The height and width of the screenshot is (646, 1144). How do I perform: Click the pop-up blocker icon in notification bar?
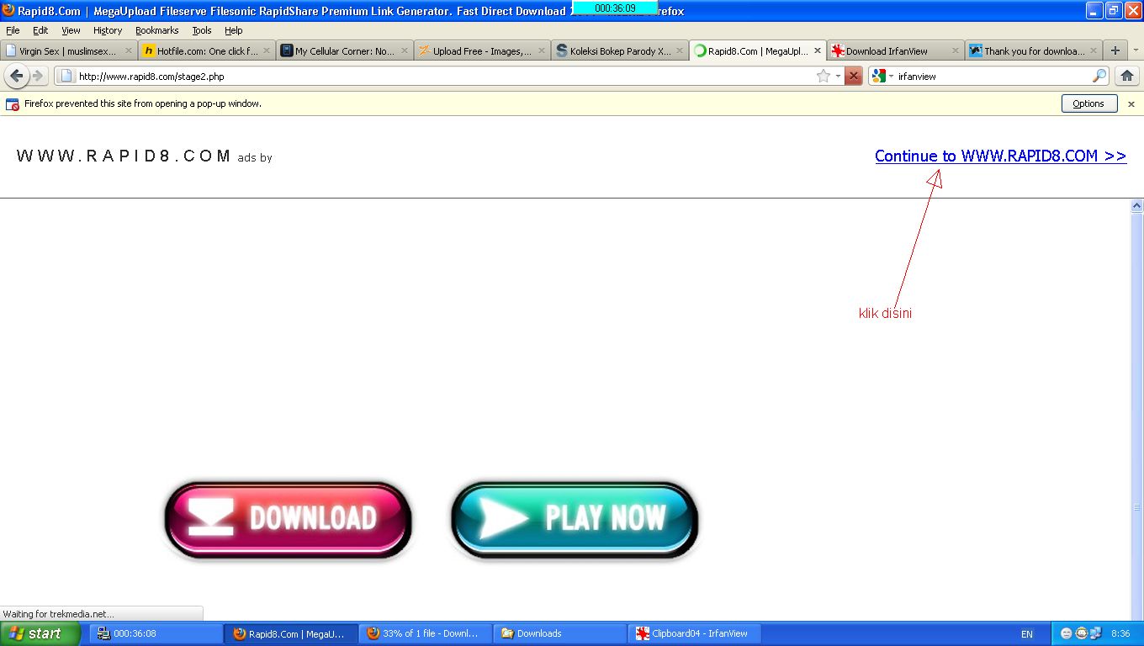click(x=12, y=104)
